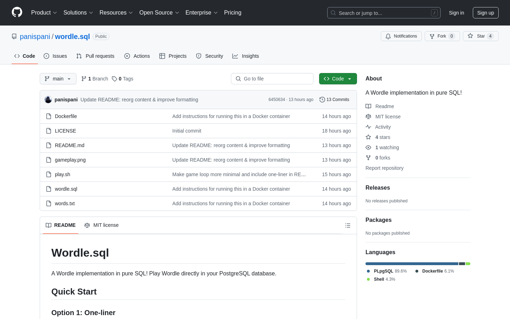The image size is (510, 319).
Task: Switch to the Insights tab
Action: [x=246, y=56]
